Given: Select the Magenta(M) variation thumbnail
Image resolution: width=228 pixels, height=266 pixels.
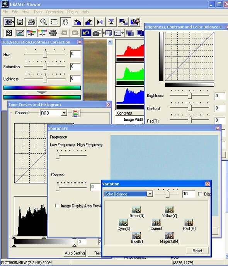Looking at the screenshot, I should click(x=169, y=236).
